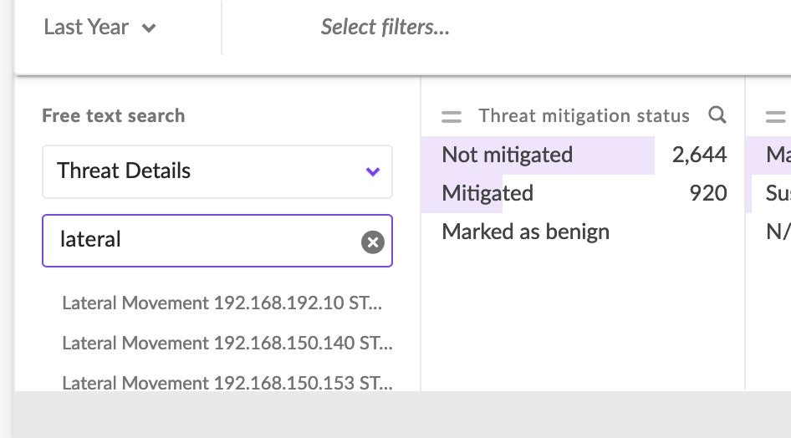Screen dimensions: 791x438
Task: Select the Lateral Movement 192.168.150.140 suggestion
Action: click(227, 343)
